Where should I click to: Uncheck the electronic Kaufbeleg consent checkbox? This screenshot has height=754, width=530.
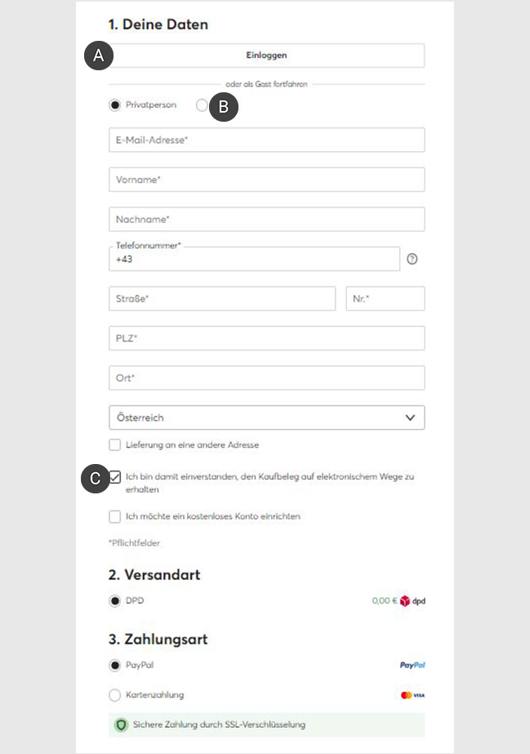[x=115, y=477]
